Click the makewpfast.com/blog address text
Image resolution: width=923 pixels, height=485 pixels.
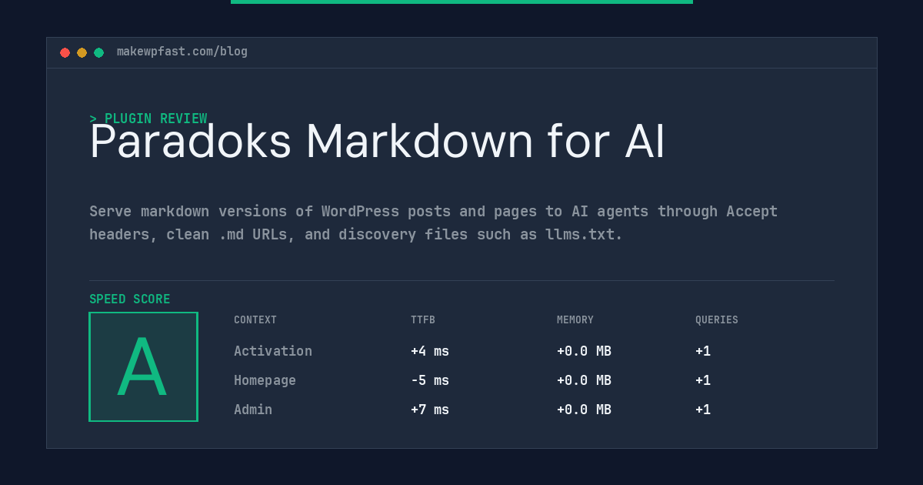pos(182,52)
